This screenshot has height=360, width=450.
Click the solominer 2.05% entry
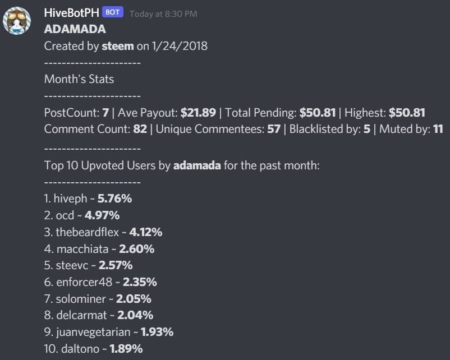click(x=98, y=299)
